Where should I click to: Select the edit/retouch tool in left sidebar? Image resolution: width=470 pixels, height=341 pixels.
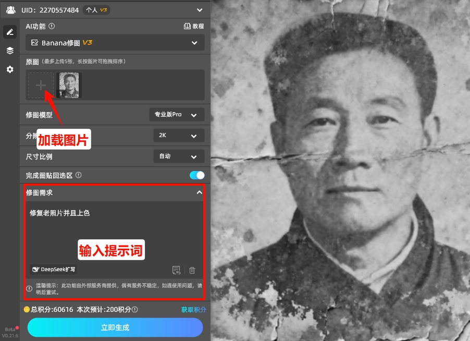coord(9,32)
